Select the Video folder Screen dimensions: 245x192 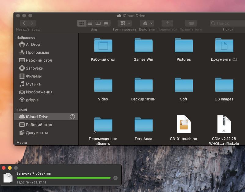click(x=103, y=85)
